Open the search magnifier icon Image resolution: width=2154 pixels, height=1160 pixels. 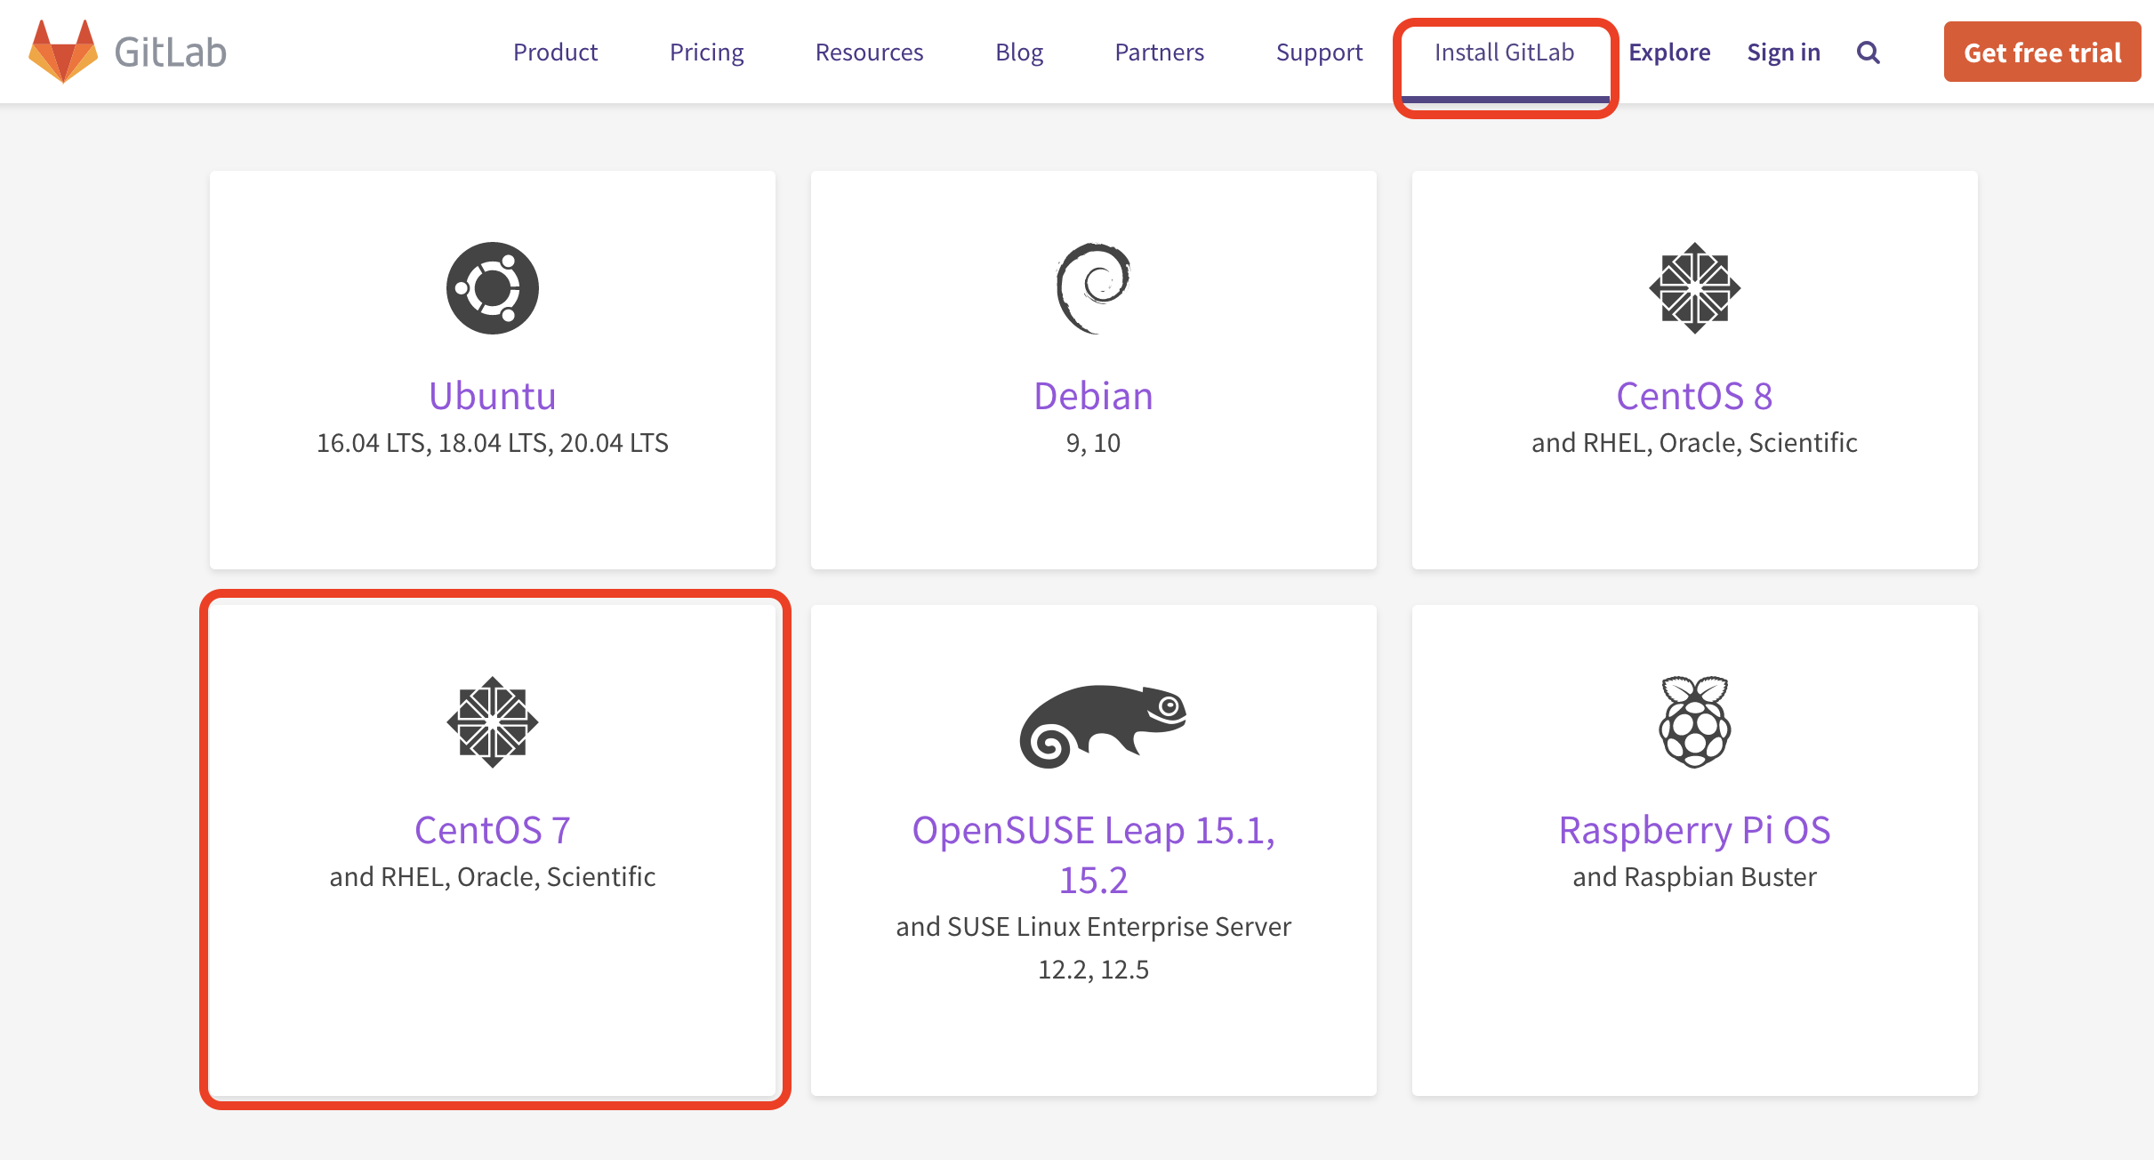click(1868, 52)
